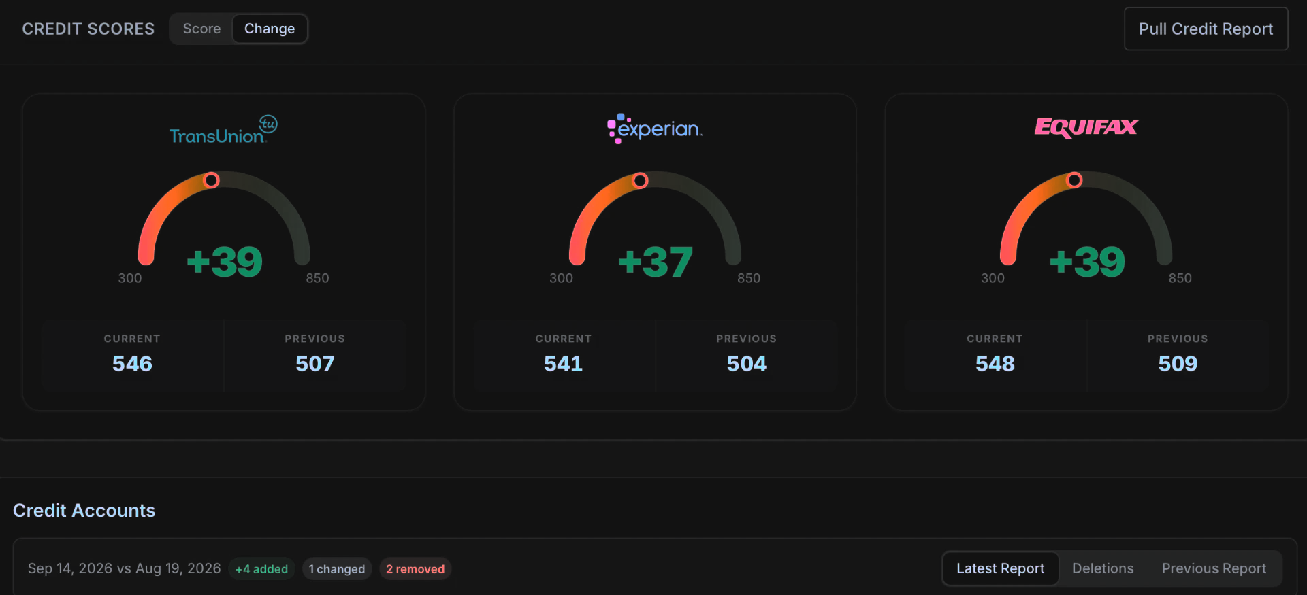The width and height of the screenshot is (1307, 595).
Task: Click TransUnion previous score 507
Action: tap(315, 364)
